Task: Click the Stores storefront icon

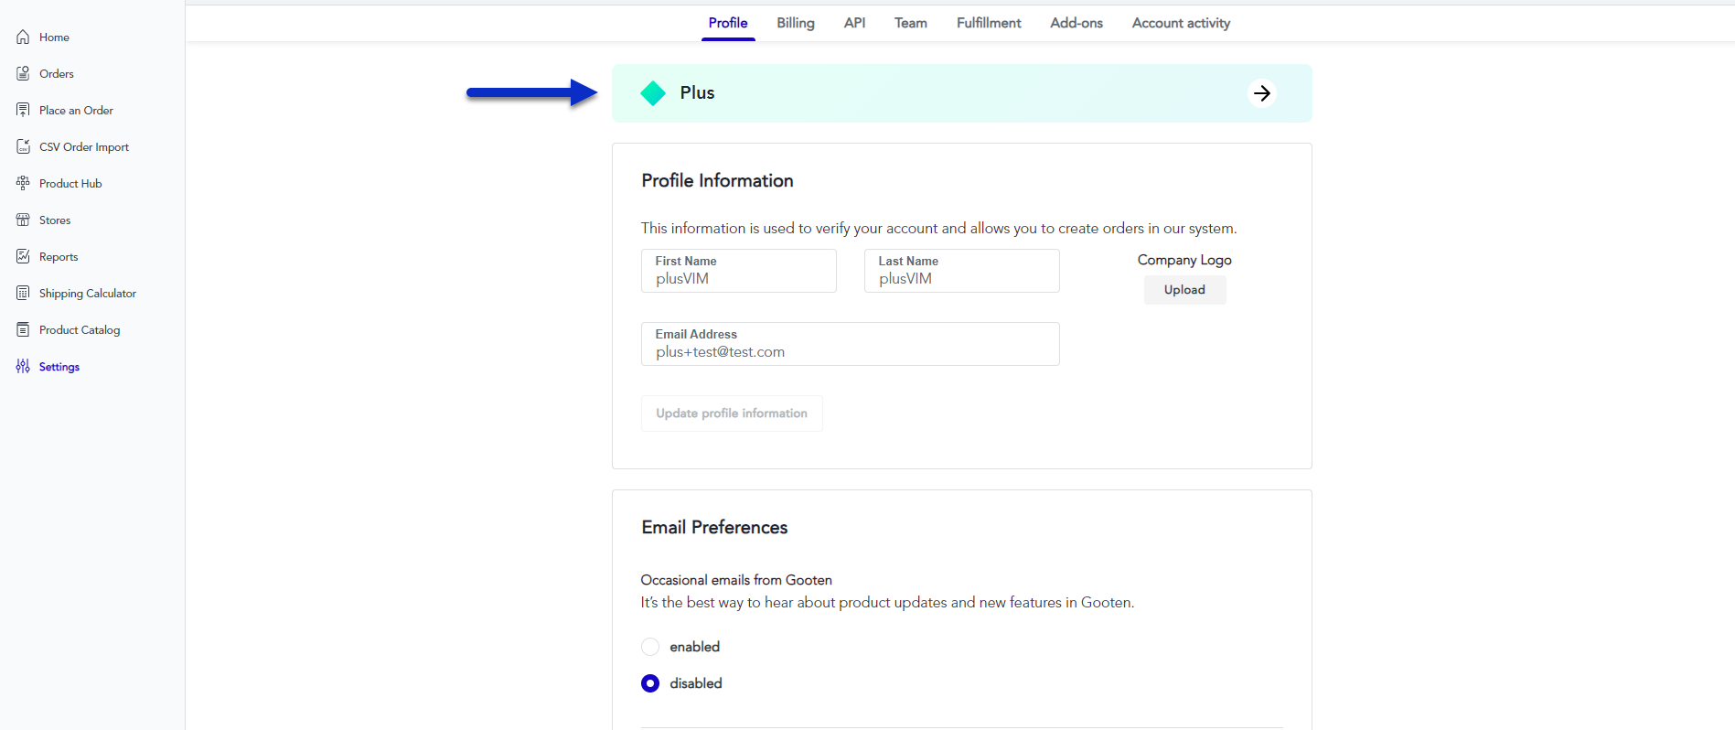Action: click(23, 220)
